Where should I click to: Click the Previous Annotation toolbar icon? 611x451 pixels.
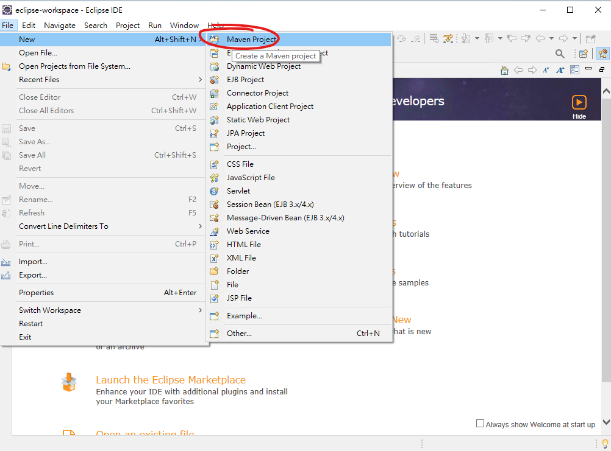(x=489, y=38)
